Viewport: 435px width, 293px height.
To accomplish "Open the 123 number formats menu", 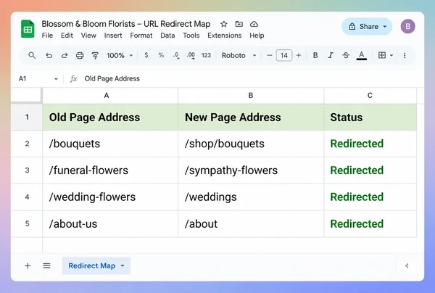I will 206,56.
